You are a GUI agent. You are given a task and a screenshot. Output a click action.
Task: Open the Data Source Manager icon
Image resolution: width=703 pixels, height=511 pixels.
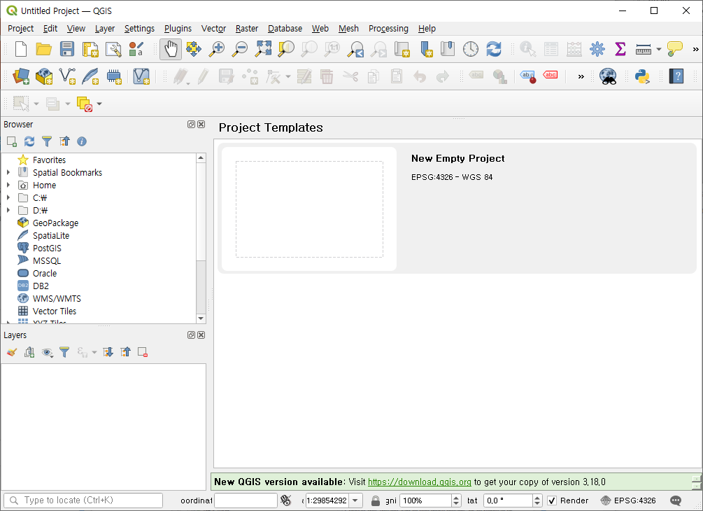pos(20,76)
